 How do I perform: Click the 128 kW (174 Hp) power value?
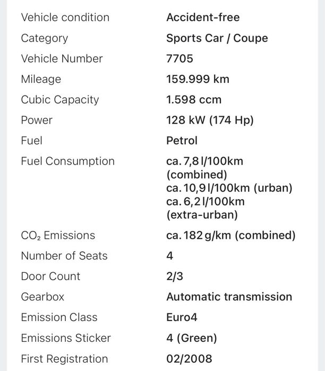210,120
